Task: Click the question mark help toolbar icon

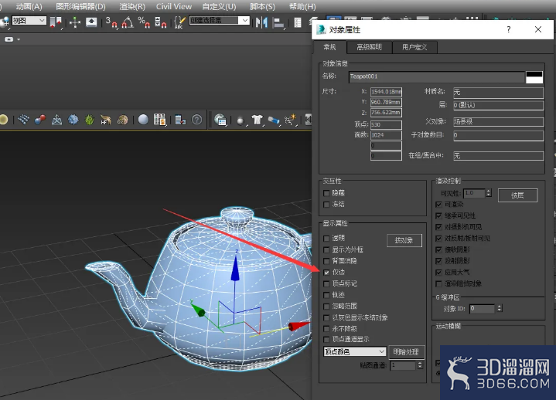Action: [196, 120]
